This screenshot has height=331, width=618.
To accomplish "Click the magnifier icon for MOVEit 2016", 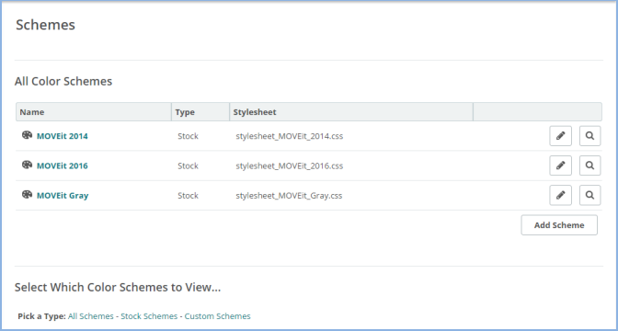I will 590,165.
